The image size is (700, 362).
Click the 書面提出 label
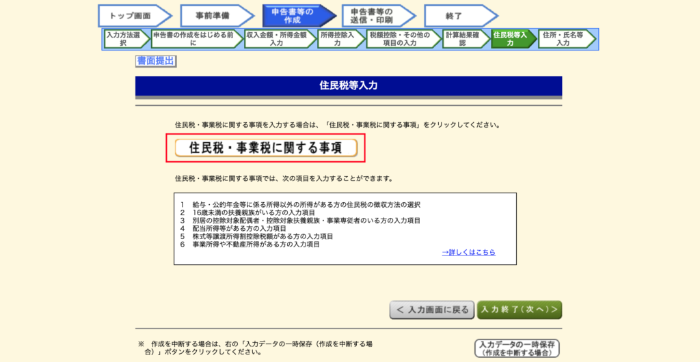[156, 61]
